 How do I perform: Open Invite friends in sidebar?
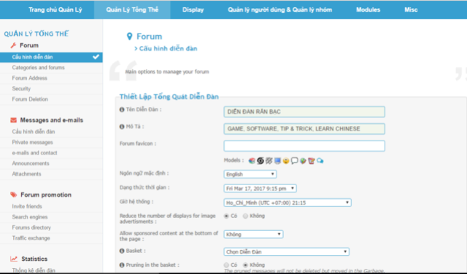tap(27, 206)
